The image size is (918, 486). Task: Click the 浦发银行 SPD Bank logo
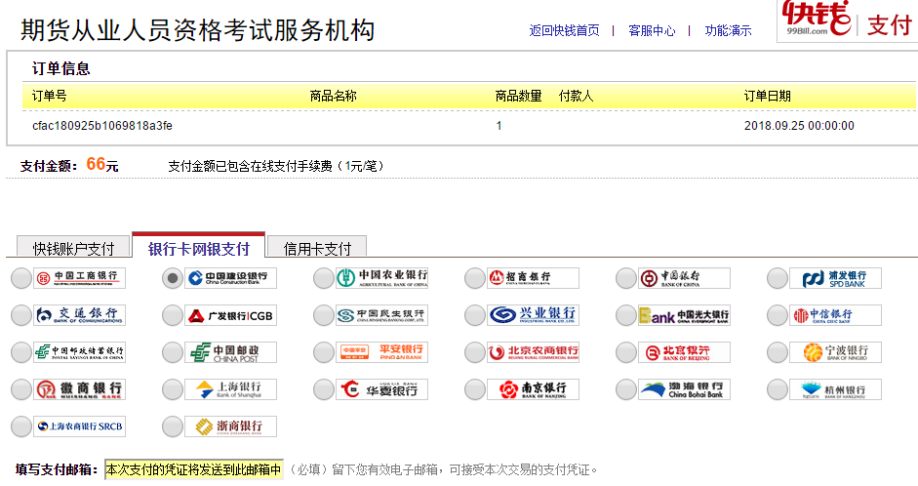(x=835, y=278)
